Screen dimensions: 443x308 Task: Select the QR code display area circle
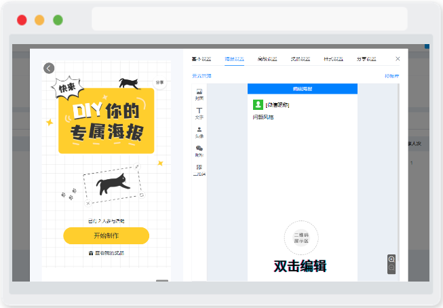coord(301,238)
